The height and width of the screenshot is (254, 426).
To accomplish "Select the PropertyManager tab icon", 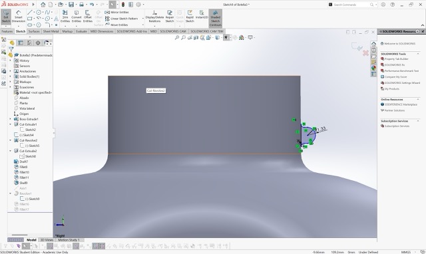I will point(21,43).
